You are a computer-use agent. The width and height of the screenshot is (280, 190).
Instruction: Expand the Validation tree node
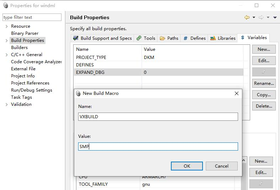[x=7, y=104]
